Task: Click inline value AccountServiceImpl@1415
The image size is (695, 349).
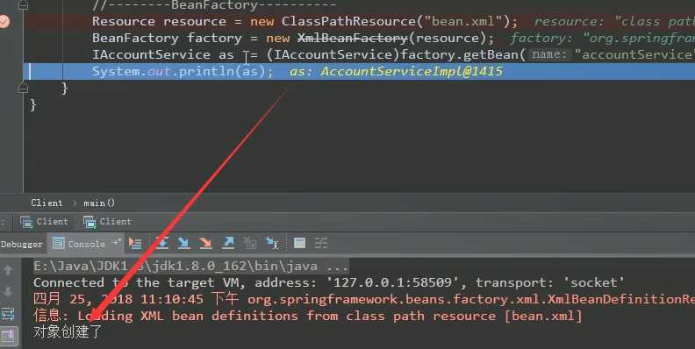Action: [x=412, y=71]
